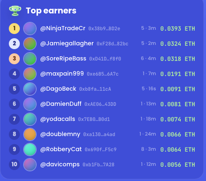The height and width of the screenshot is (181, 206).
Task: Click the 8 · 3m stat for @RobberyCat
Action: [149, 149]
